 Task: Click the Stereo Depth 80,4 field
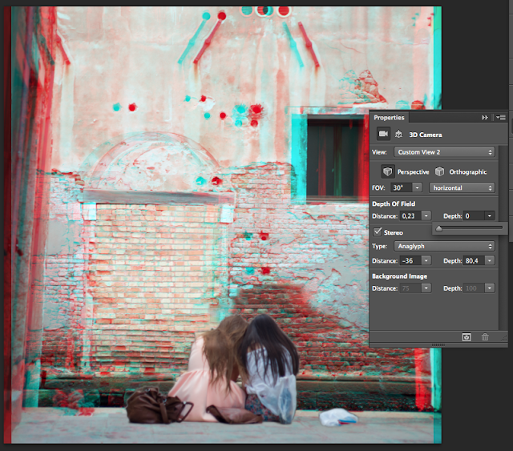click(x=474, y=260)
